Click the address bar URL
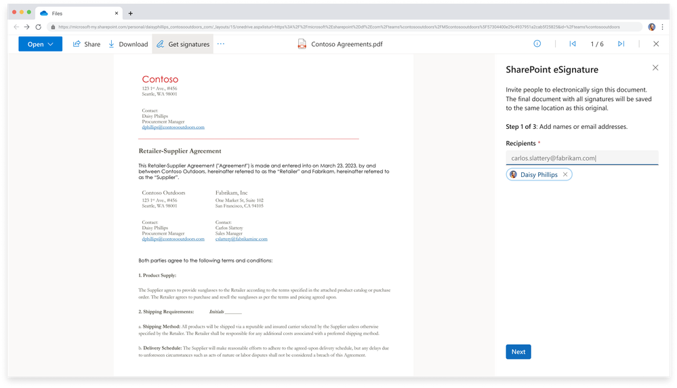Image resolution: width=677 pixels, height=388 pixels. tap(339, 26)
